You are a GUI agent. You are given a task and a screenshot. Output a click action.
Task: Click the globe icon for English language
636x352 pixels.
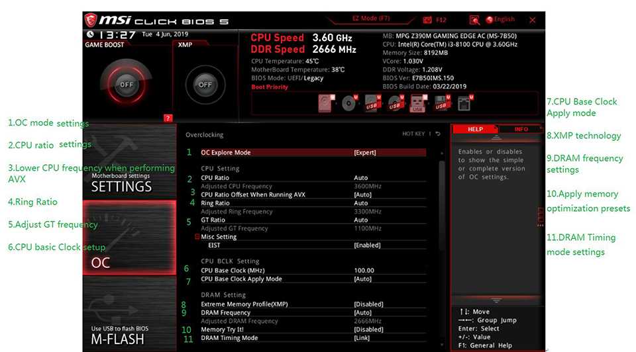click(x=490, y=21)
